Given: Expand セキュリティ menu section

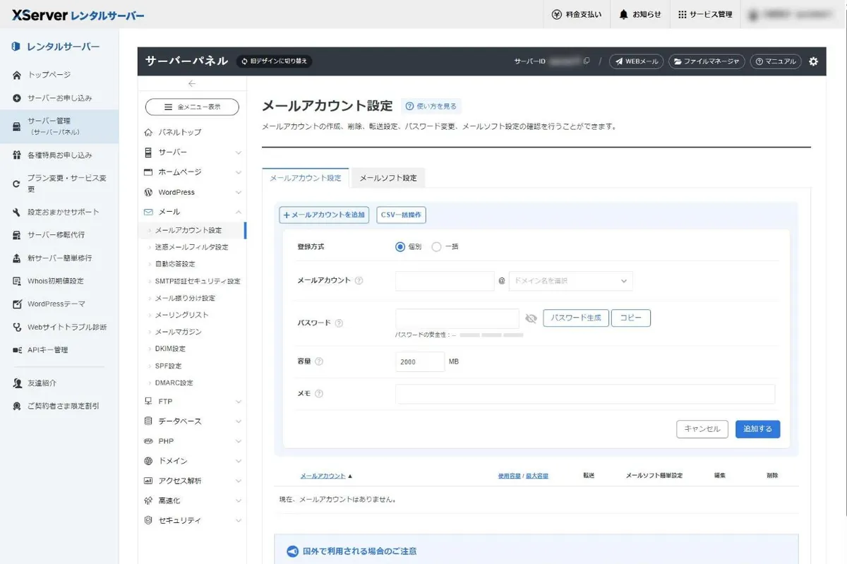Looking at the screenshot, I should (x=192, y=520).
